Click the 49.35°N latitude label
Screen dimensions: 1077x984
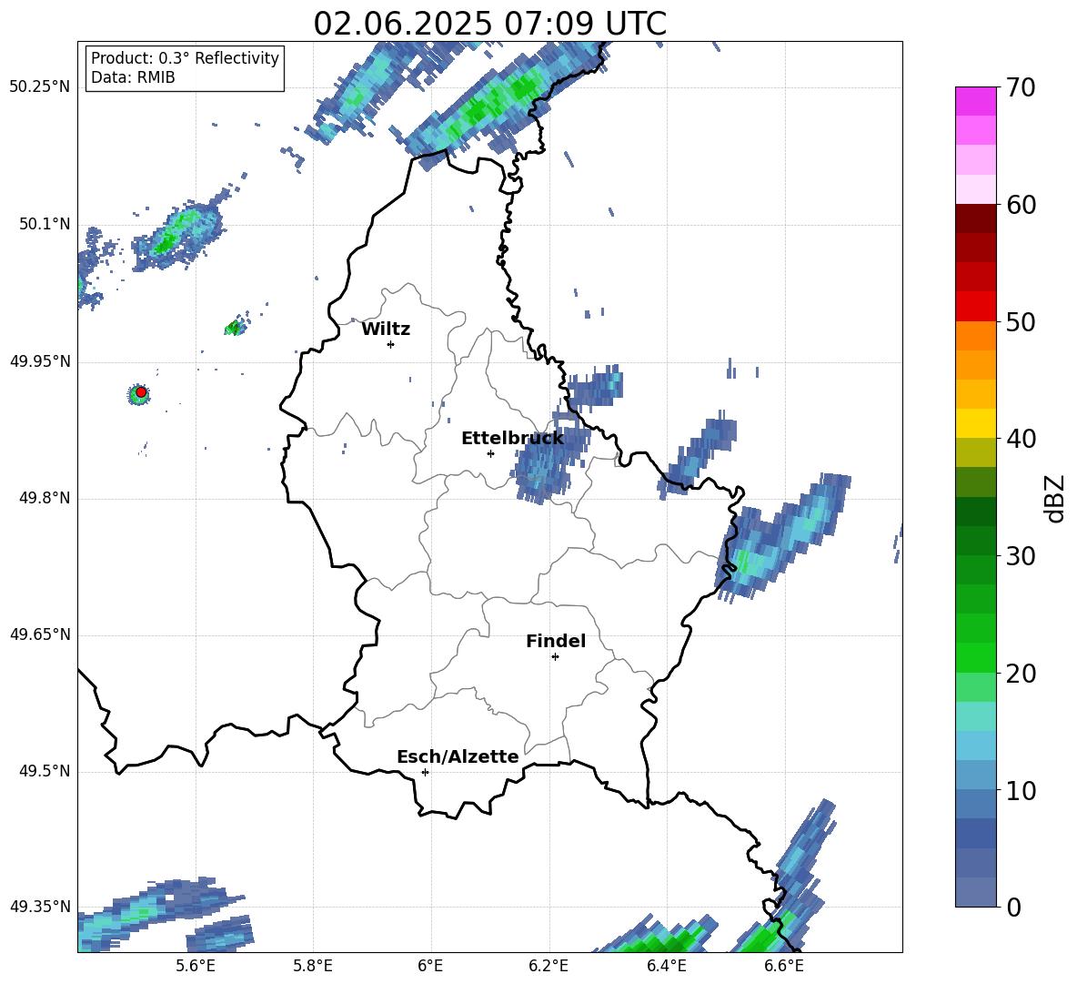point(40,908)
